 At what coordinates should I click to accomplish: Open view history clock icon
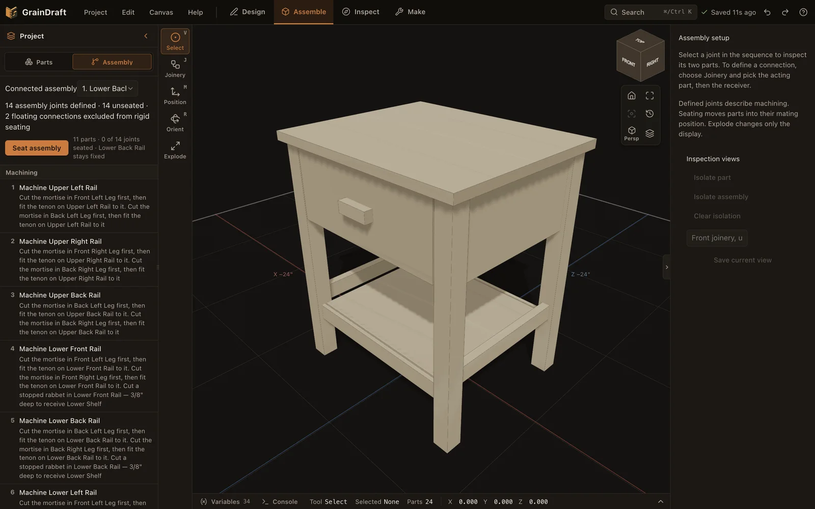[649, 114]
